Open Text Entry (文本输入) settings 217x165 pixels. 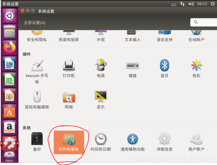point(132,36)
